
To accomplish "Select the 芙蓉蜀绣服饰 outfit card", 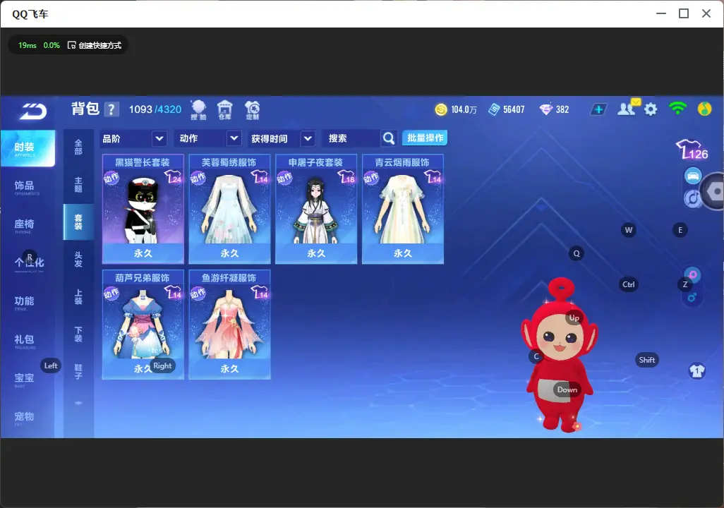I will (x=229, y=209).
